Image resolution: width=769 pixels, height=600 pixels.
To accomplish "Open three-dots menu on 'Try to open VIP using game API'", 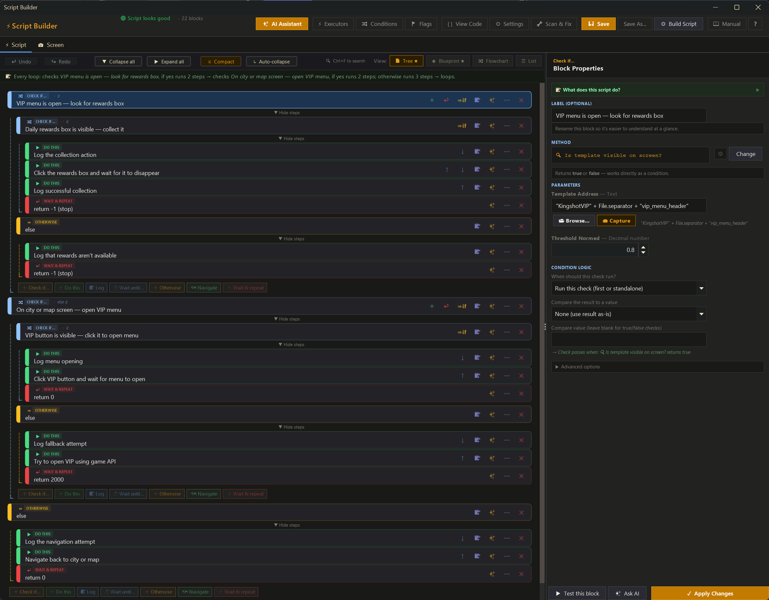I will [507, 458].
